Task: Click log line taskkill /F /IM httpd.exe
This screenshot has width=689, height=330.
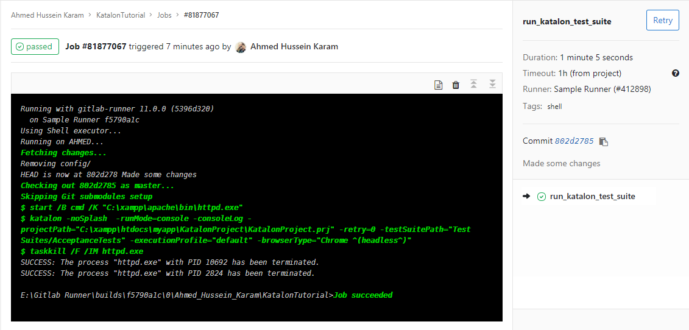Action: click(82, 251)
